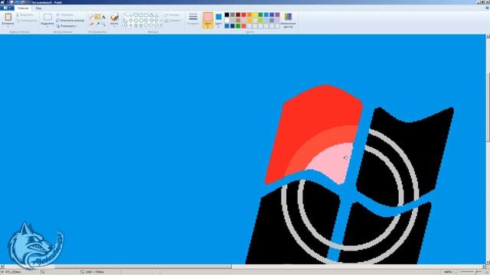Select the Magnifier tool

point(104,24)
